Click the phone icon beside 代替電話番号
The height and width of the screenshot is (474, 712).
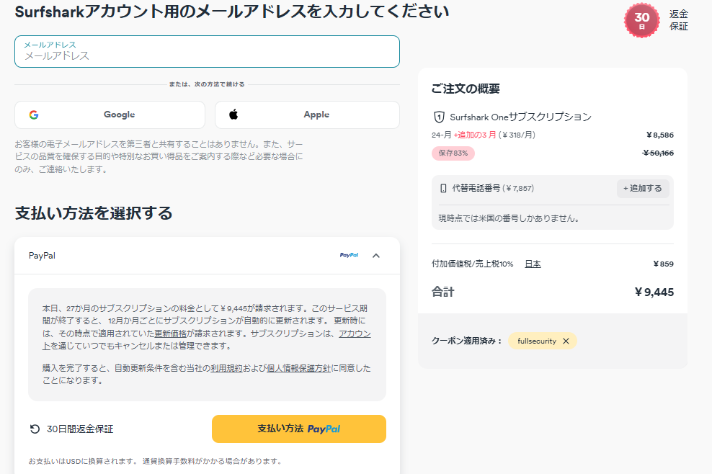point(443,188)
